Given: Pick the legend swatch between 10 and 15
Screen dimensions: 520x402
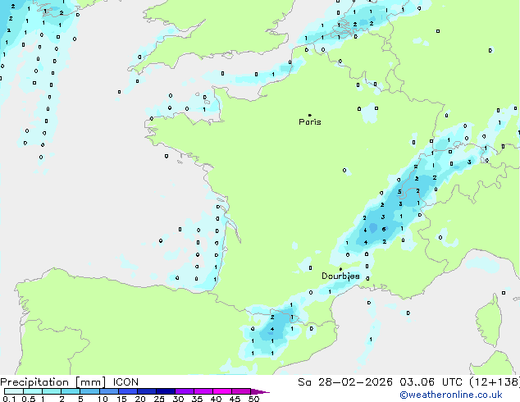Looking at the screenshot, I should (x=109, y=391).
